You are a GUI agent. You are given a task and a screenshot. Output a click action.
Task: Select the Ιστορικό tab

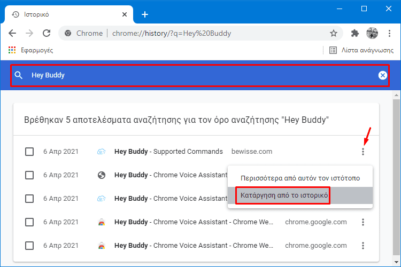tap(69, 14)
